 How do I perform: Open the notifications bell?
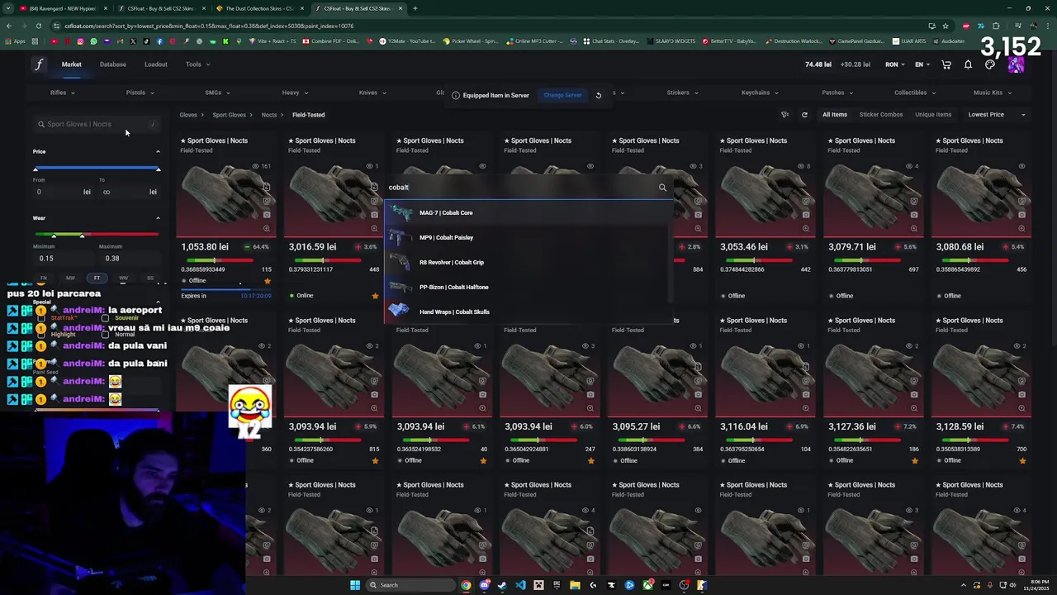coord(968,64)
